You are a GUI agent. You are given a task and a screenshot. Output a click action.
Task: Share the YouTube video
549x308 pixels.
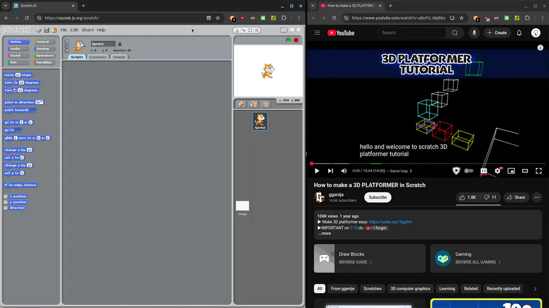tap(516, 197)
